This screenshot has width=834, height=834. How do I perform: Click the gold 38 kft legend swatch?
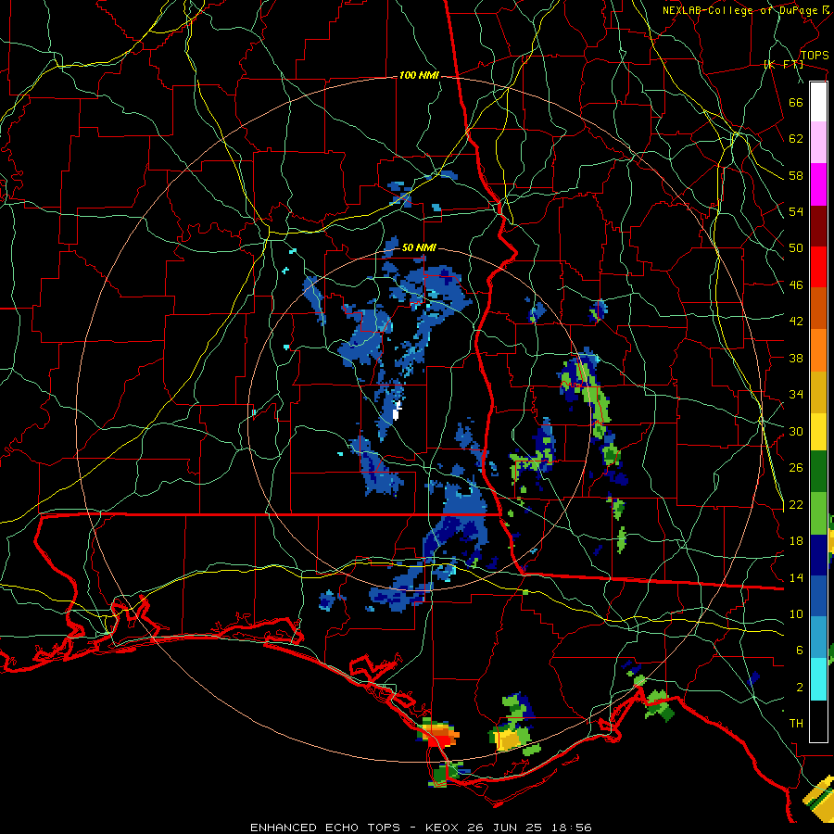tap(818, 392)
